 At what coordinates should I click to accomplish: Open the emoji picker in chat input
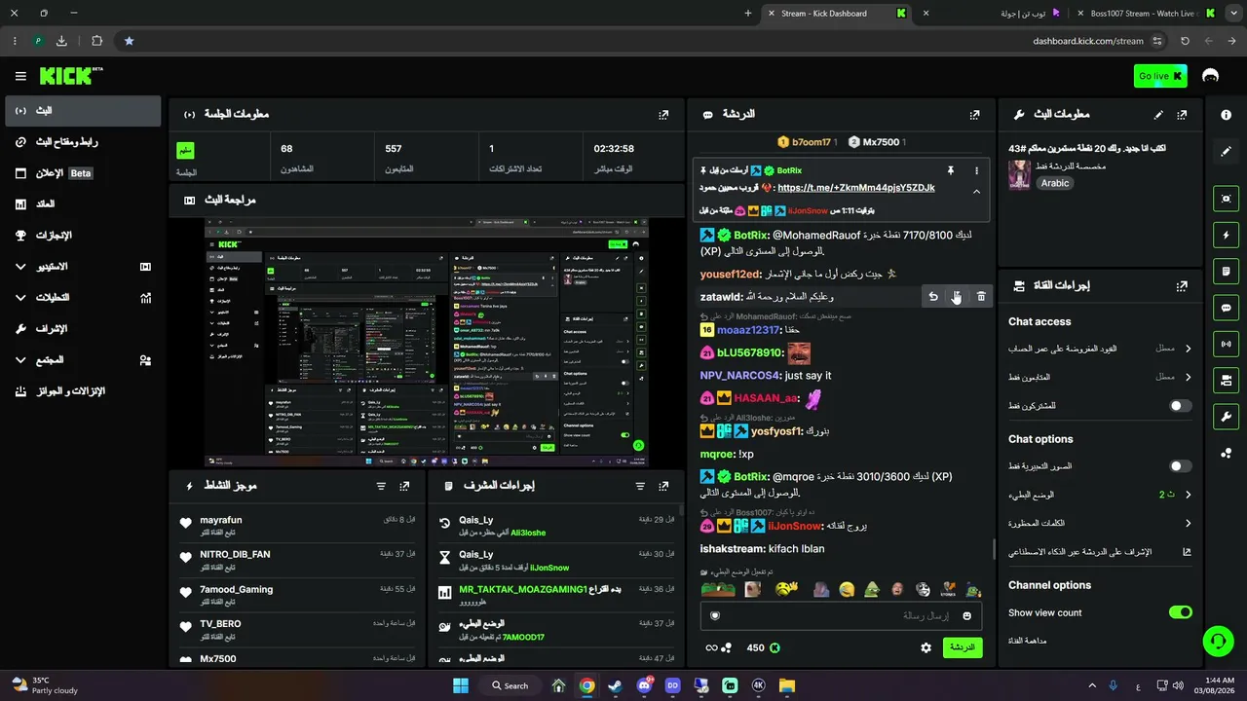click(x=966, y=615)
